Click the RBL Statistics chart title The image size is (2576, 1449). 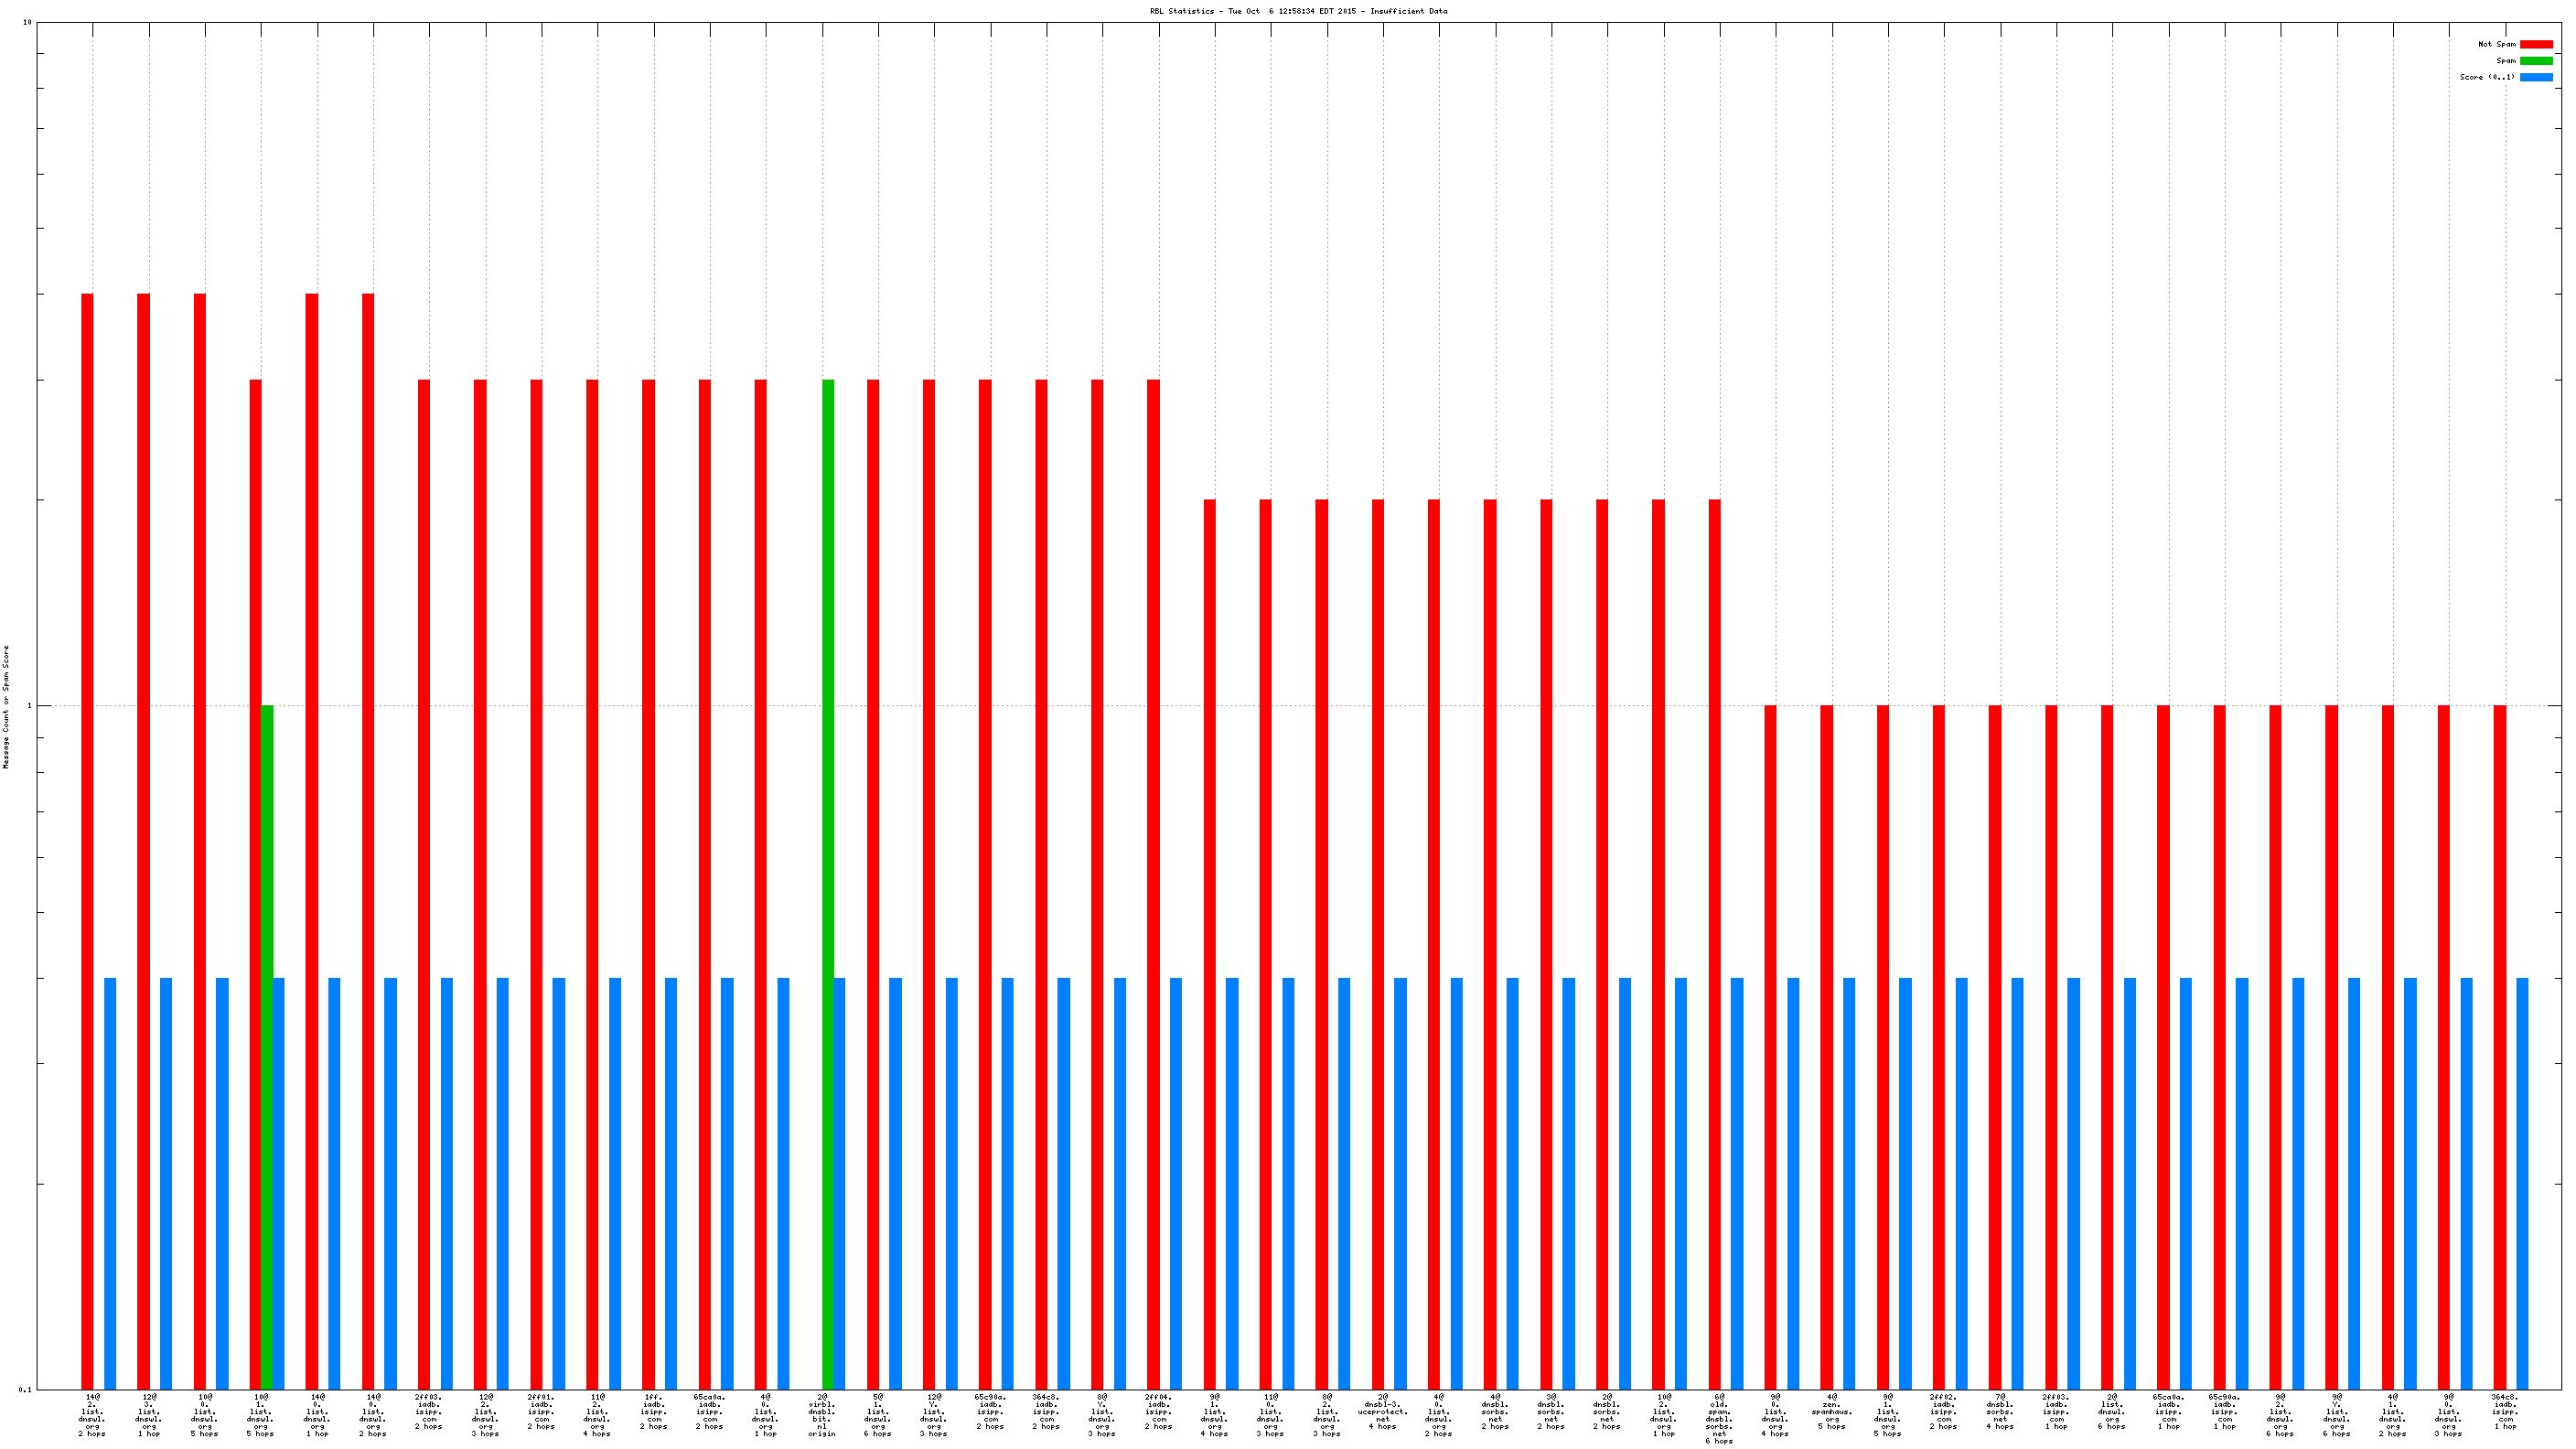1297,11
